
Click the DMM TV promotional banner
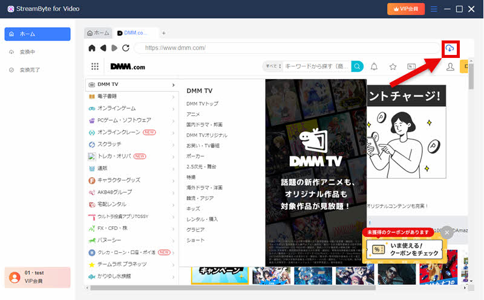[316, 173]
